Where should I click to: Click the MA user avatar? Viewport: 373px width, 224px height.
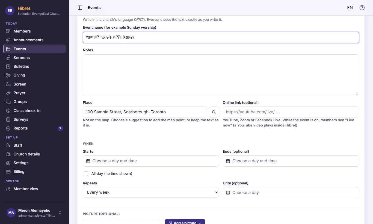11,213
